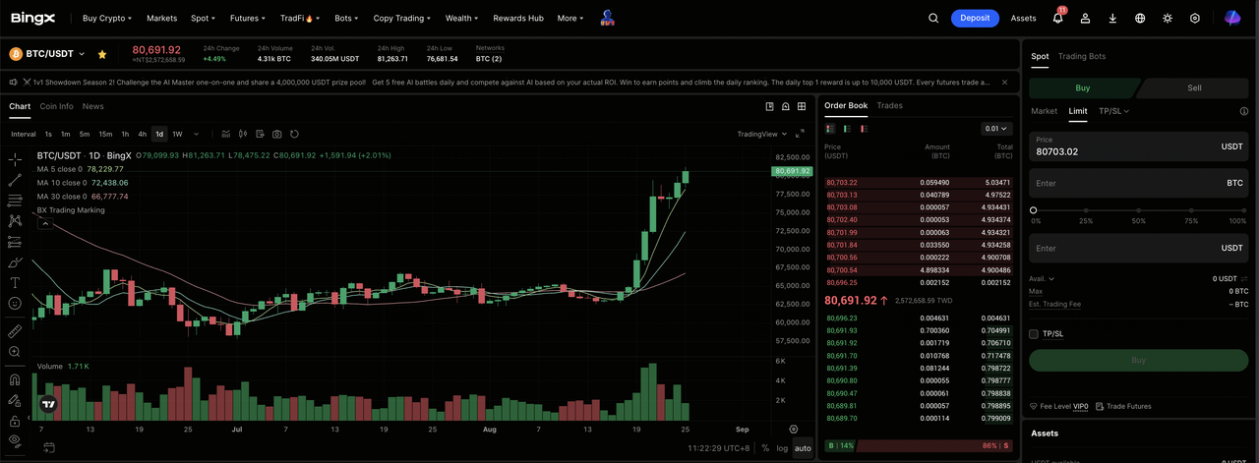The height and width of the screenshot is (463, 1259).
Task: Open the settings hexagon icon
Action: (x=1195, y=18)
